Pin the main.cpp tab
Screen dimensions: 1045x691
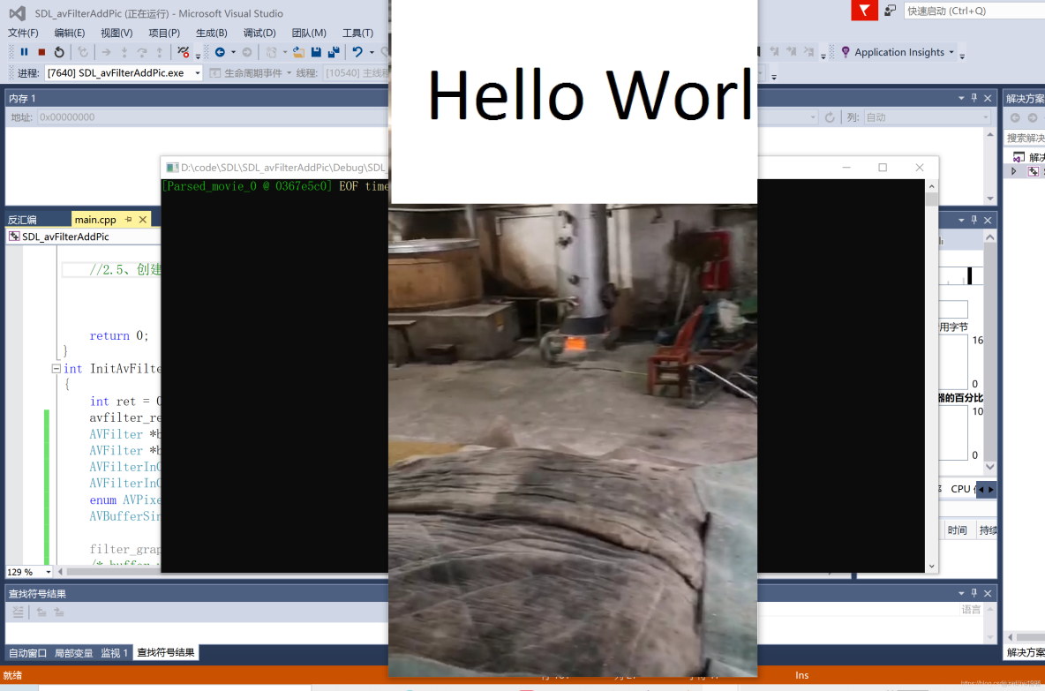pyautogui.click(x=128, y=219)
